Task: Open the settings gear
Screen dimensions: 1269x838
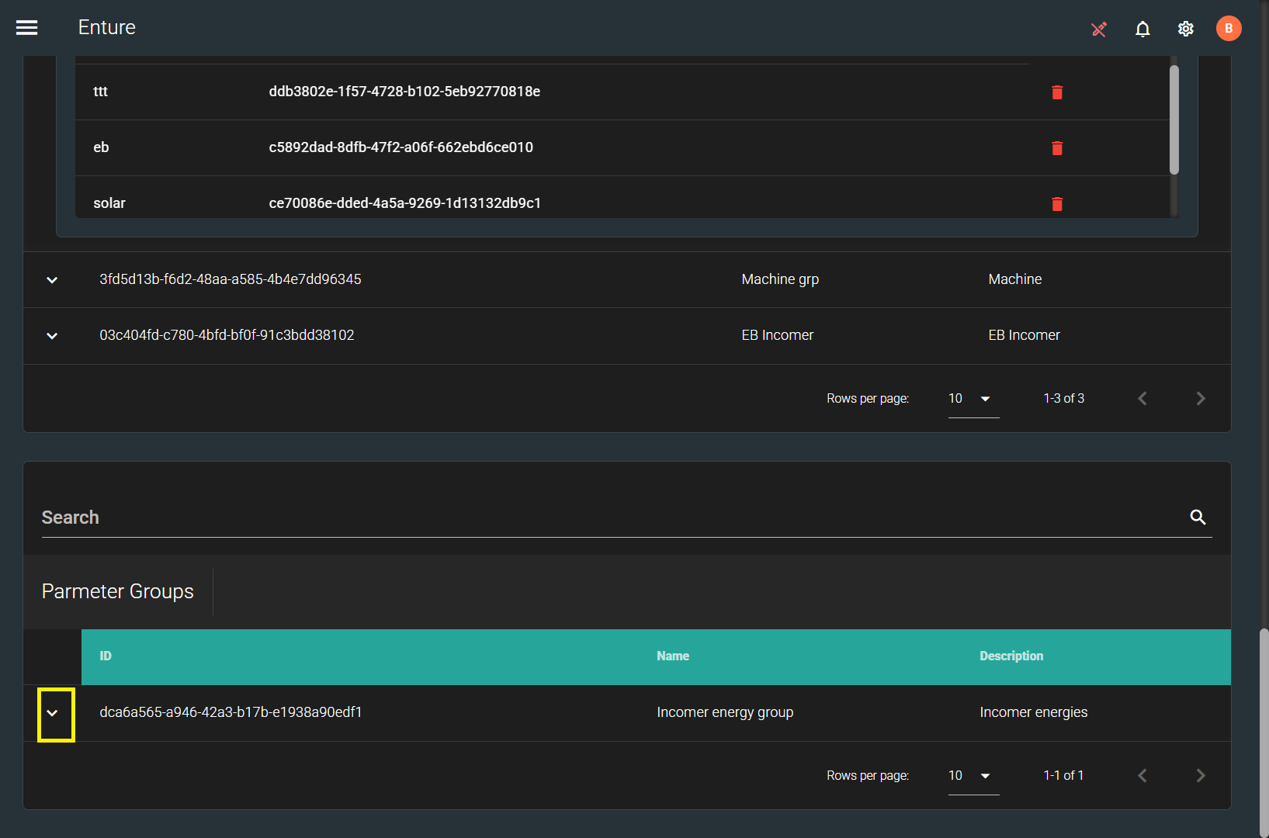Action: (x=1186, y=29)
